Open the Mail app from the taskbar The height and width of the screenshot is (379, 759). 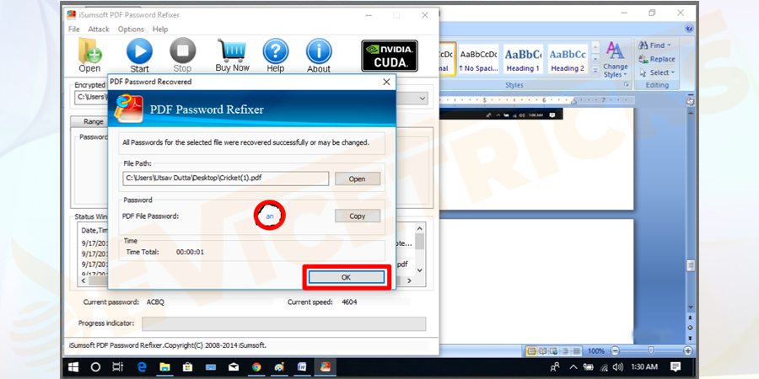point(234,367)
